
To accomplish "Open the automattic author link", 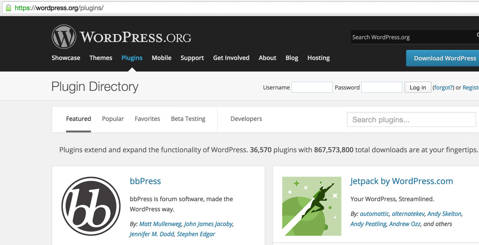I will point(375,214).
